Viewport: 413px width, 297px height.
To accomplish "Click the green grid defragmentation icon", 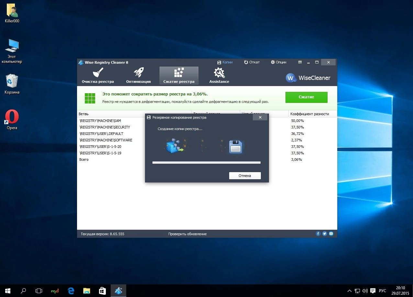I will [90, 98].
